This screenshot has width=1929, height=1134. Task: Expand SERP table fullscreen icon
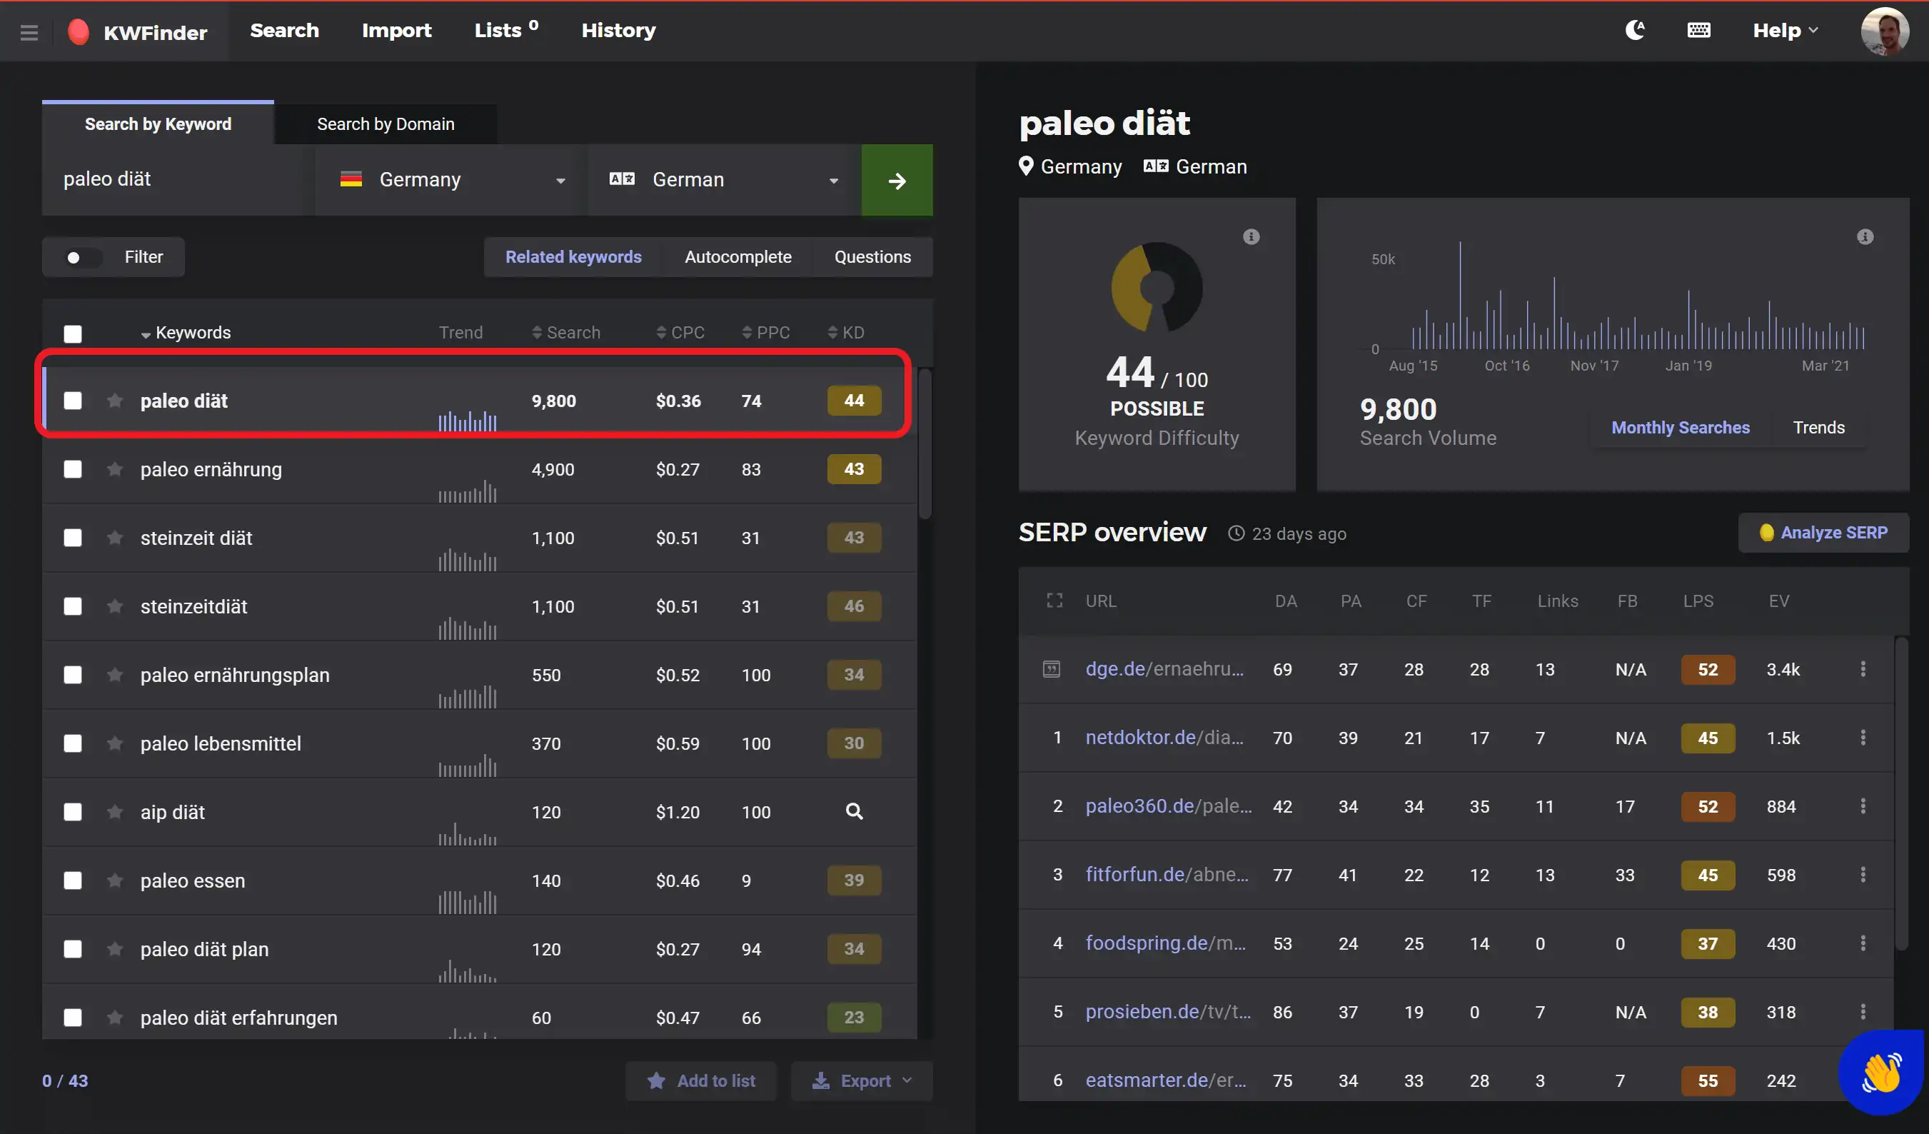[1054, 601]
